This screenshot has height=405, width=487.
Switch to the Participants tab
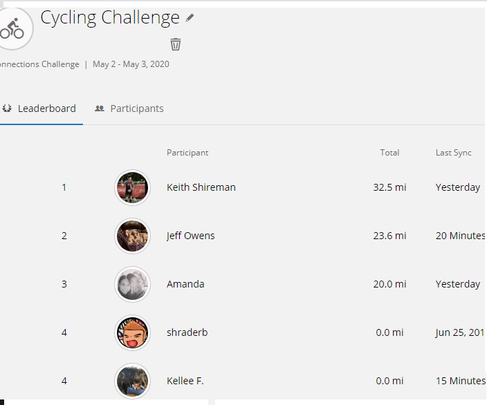[129, 109]
